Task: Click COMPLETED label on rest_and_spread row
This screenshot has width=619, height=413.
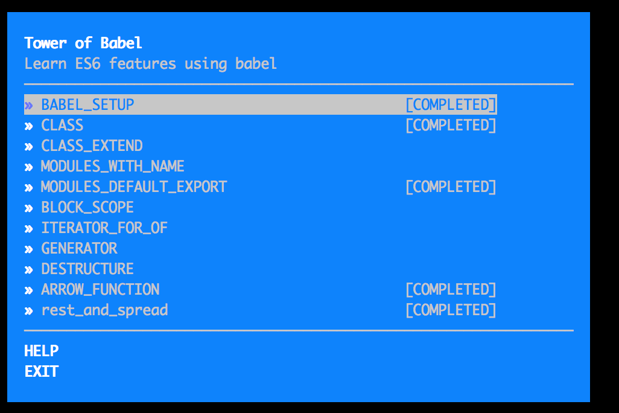Action: click(451, 310)
